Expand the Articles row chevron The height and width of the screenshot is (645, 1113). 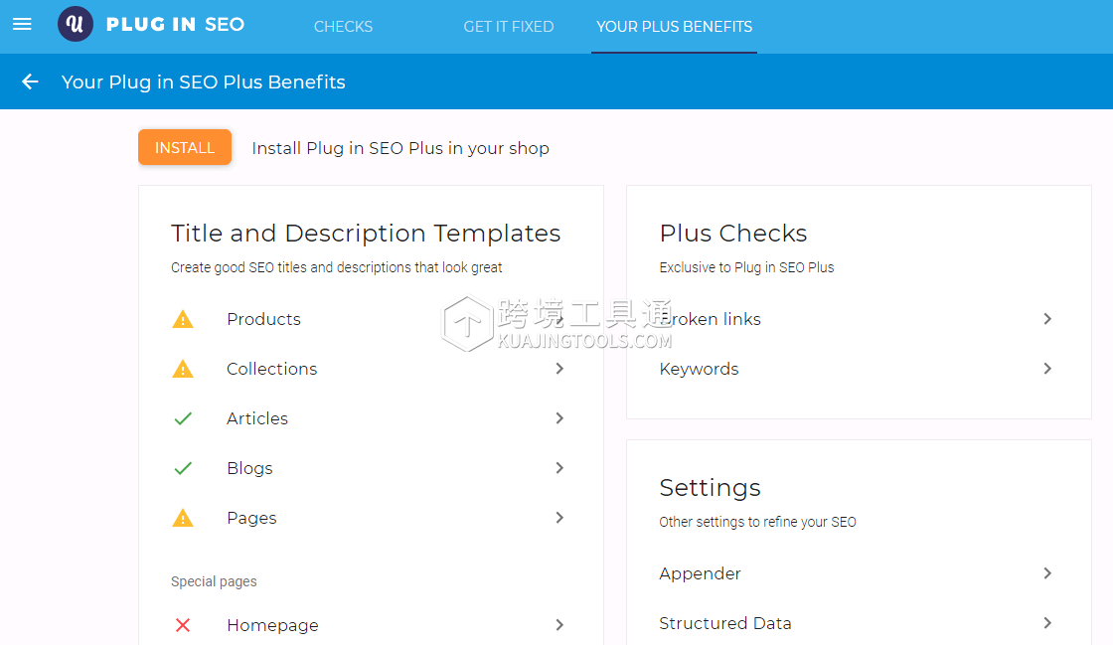coord(559,418)
